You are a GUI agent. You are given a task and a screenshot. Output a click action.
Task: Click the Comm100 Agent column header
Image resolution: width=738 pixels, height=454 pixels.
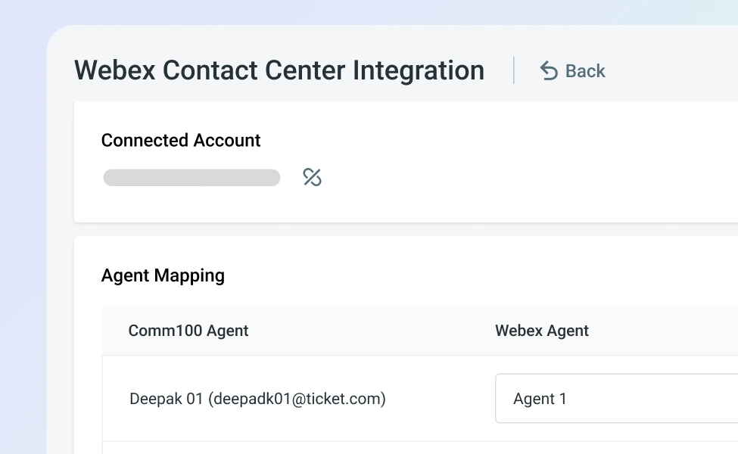(x=188, y=331)
